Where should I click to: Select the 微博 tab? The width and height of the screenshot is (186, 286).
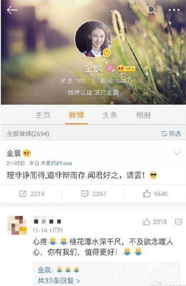(76, 115)
